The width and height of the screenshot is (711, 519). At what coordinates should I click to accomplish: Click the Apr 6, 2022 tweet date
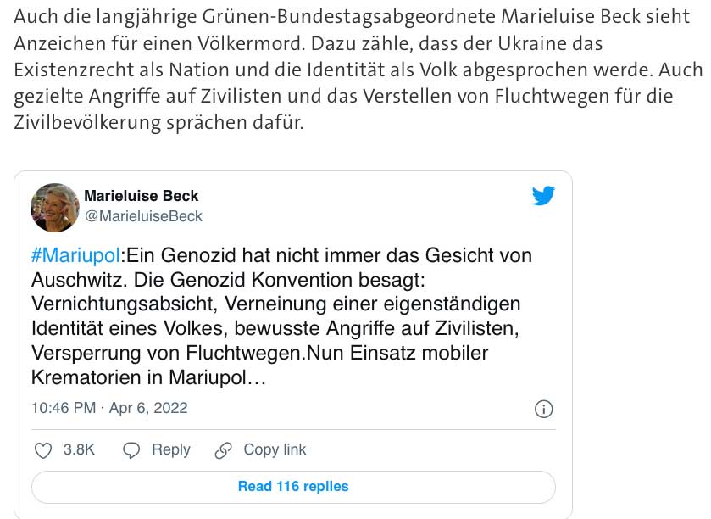(x=148, y=408)
